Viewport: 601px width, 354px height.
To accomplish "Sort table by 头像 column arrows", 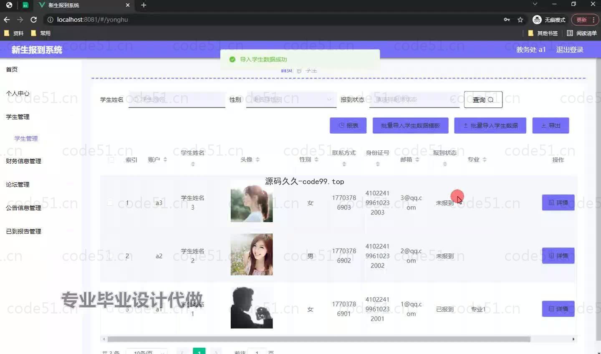I will point(258,159).
